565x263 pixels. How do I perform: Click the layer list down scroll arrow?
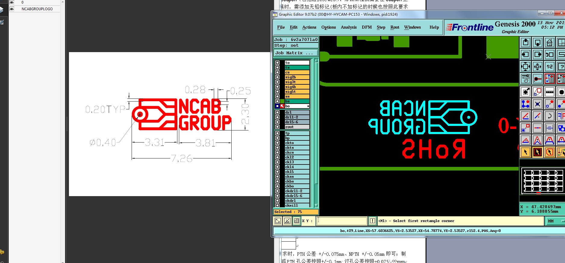click(316, 205)
